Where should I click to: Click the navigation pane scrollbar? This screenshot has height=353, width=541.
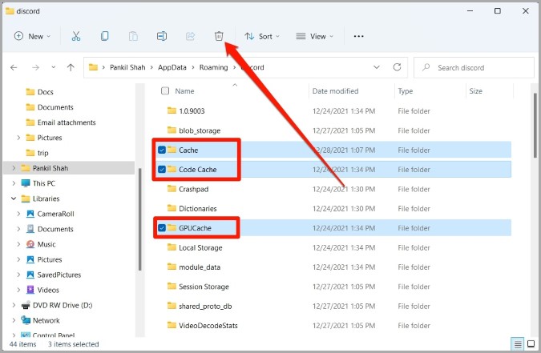pos(139,219)
